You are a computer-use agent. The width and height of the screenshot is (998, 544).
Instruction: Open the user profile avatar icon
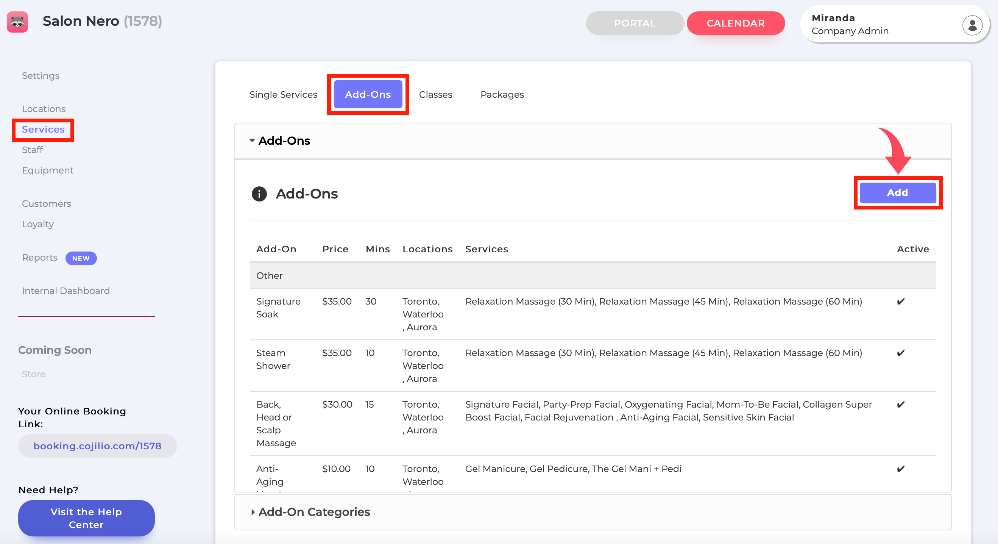[972, 25]
